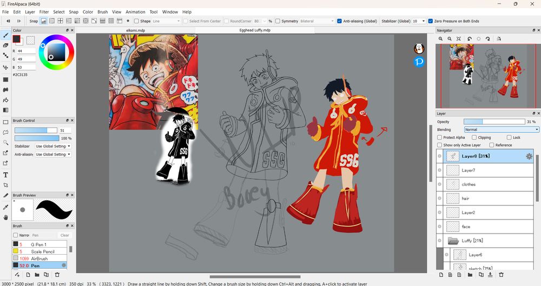Enable Protect Alpha checkbox
Screen dimensions: 541x286
click(x=439, y=137)
